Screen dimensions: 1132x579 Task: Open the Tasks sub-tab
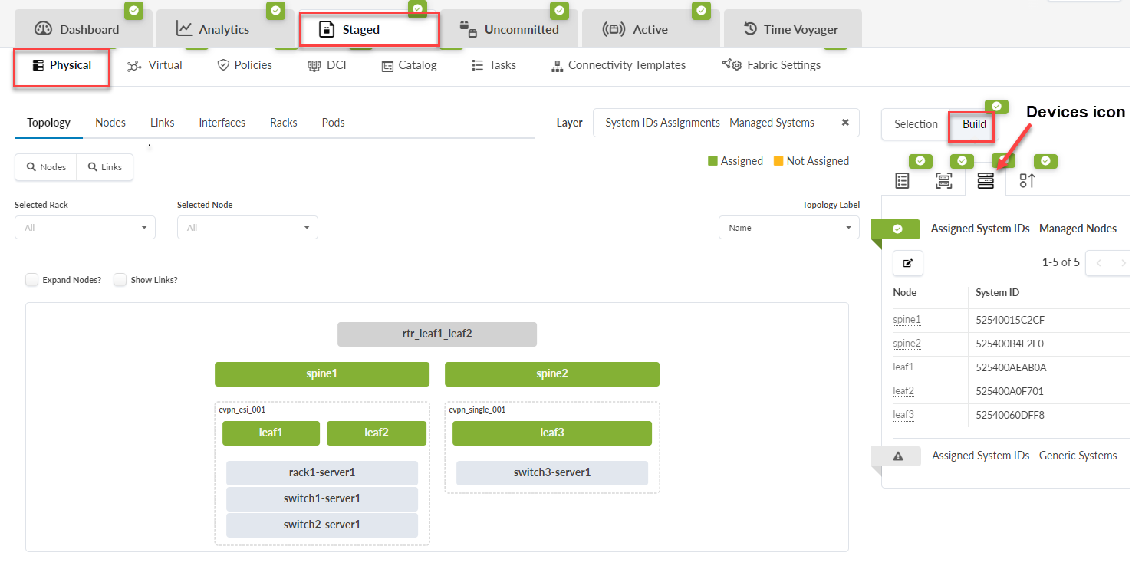click(x=494, y=65)
